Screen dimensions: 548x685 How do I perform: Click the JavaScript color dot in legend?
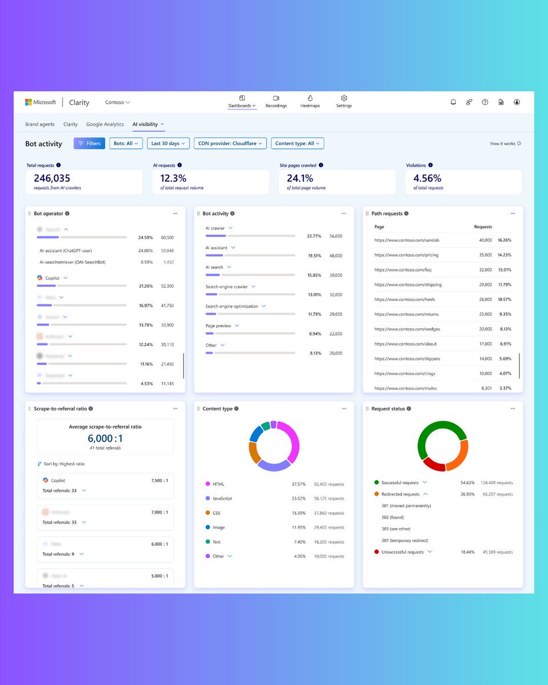[x=207, y=498]
